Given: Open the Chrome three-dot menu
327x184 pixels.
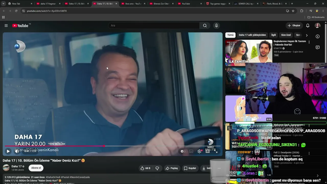Looking at the screenshot, I should point(323,11).
